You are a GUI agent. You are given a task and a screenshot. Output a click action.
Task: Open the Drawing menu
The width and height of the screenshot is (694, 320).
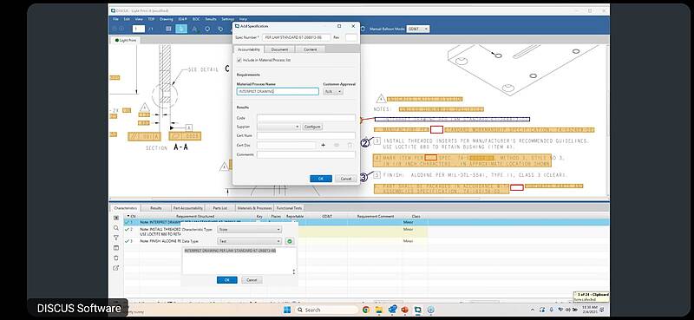point(167,19)
